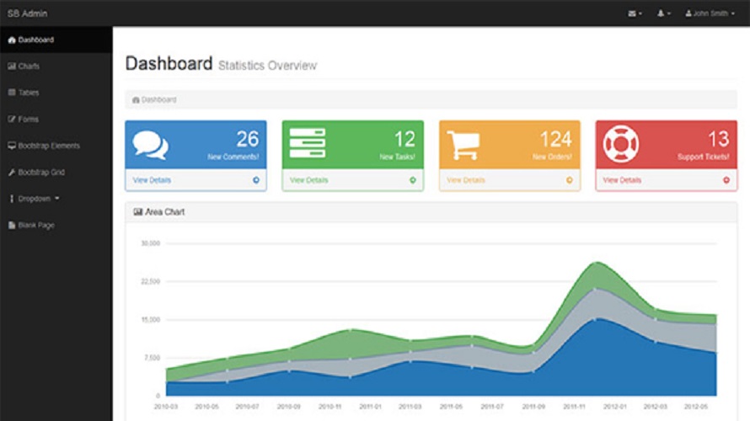Click the 2012-01 x-axis label

pyautogui.click(x=614, y=407)
